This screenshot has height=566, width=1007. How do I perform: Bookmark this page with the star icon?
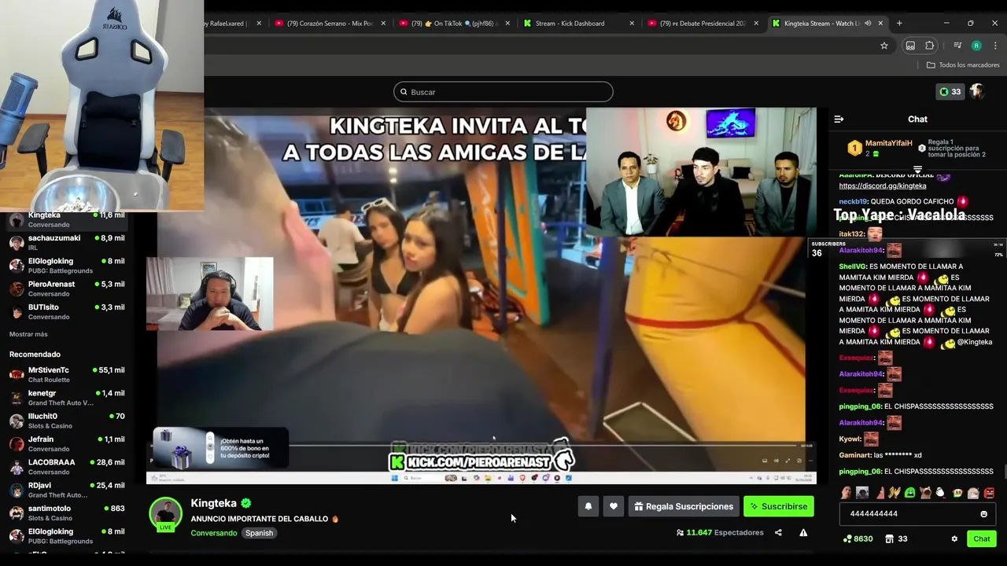click(x=884, y=46)
